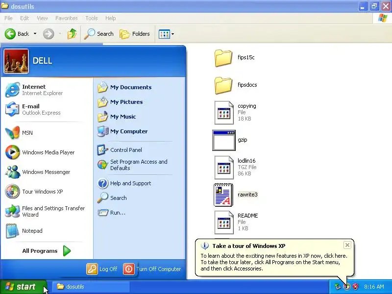The image size is (392, 294).
Task: Close the Take a tour balloon
Action: coord(347,245)
